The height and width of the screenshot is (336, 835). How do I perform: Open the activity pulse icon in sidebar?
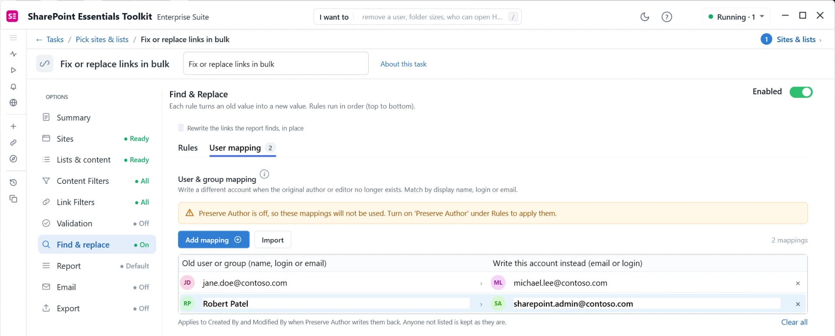(x=13, y=54)
